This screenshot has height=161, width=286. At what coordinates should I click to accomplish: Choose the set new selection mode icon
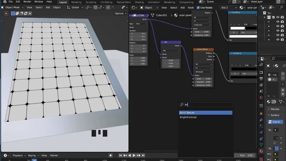(13, 13)
